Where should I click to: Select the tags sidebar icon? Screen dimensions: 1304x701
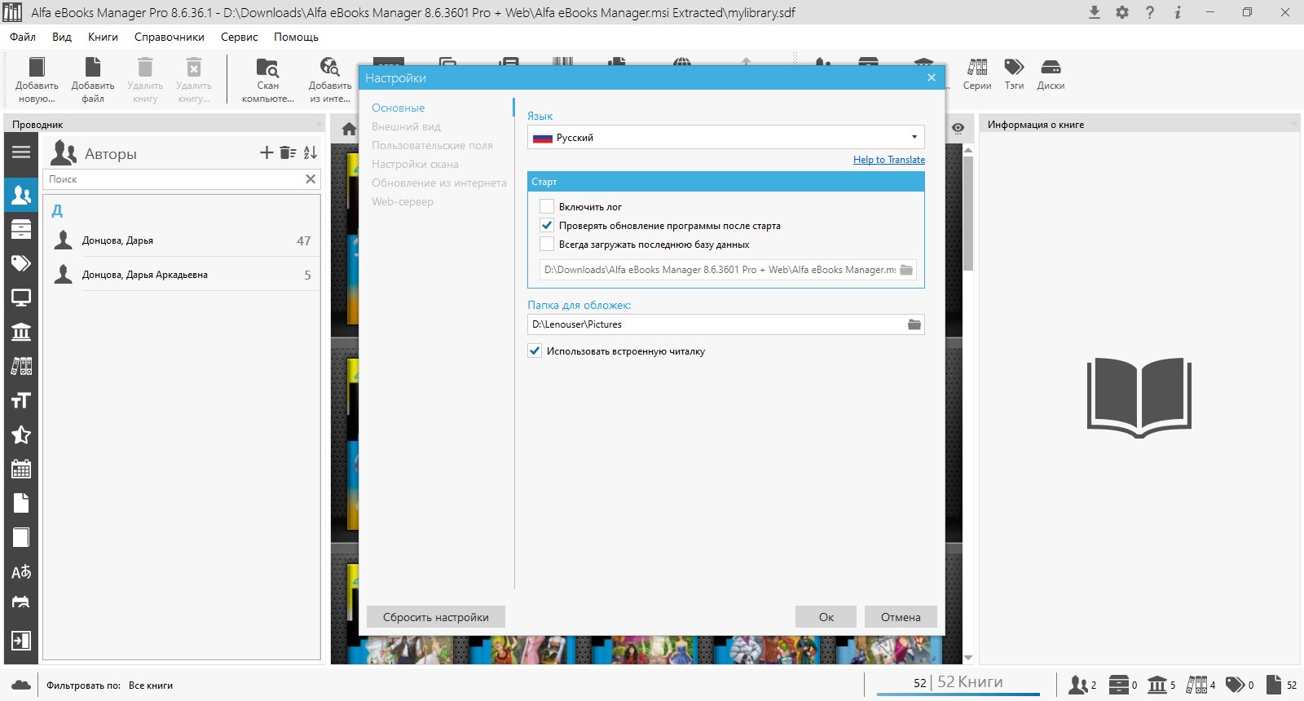click(21, 263)
